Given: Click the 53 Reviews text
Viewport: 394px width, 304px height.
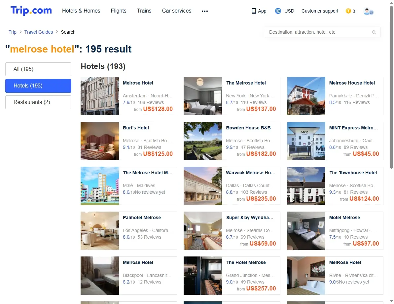Looking at the screenshot, I should 149,237.
